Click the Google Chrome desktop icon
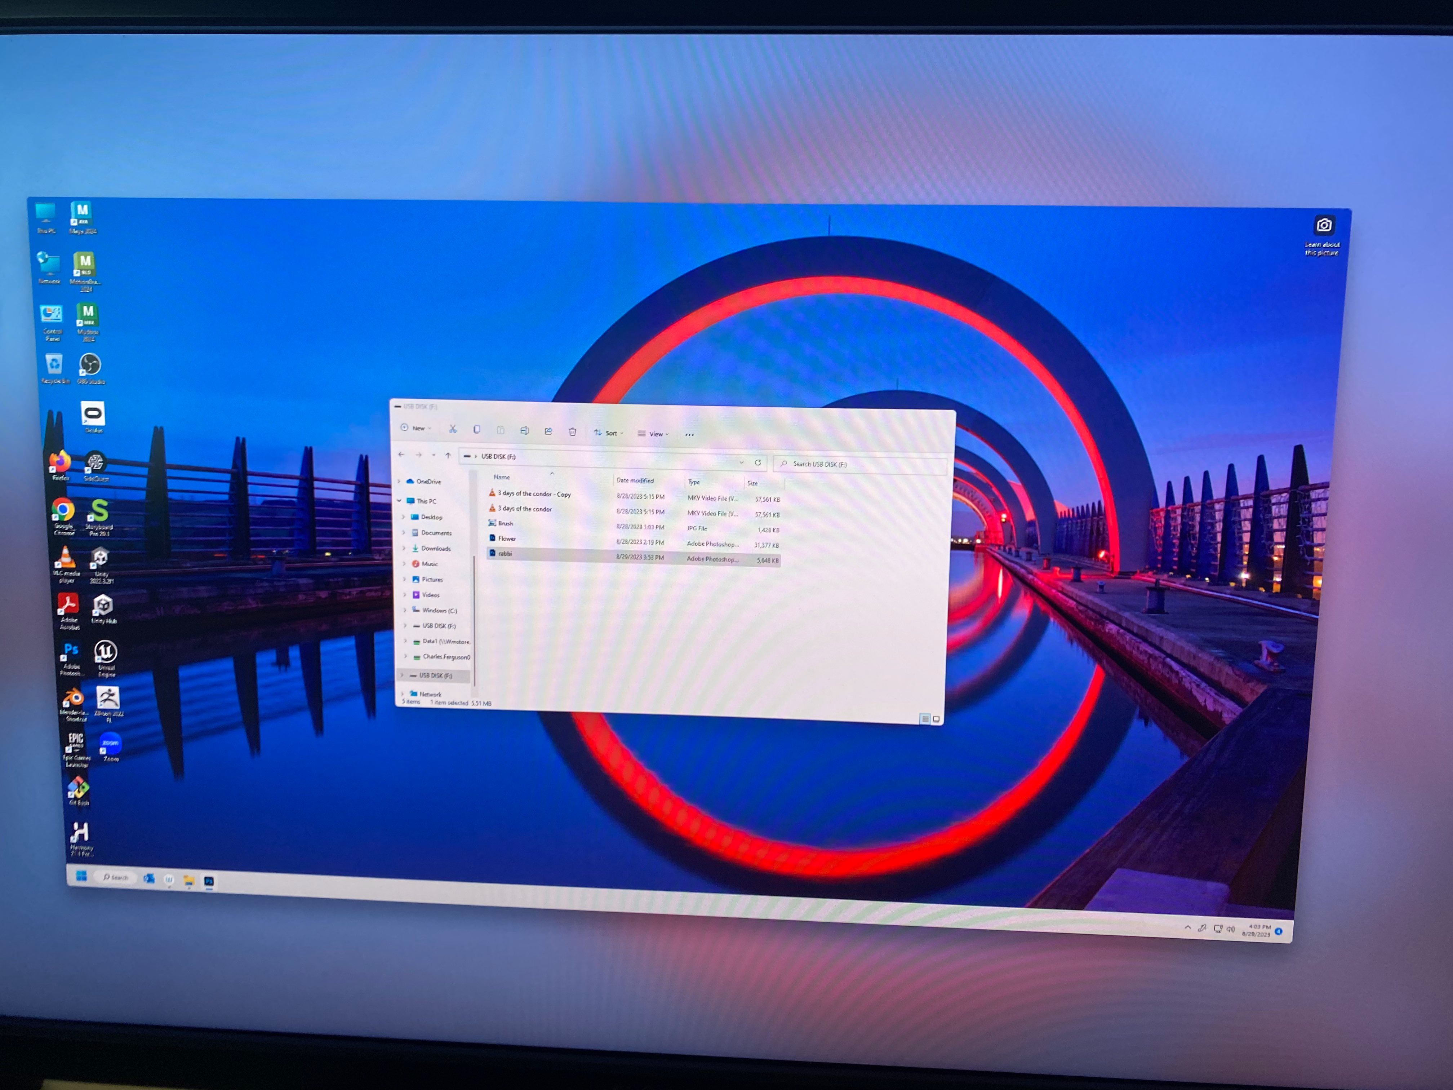1453x1090 pixels. [x=63, y=516]
